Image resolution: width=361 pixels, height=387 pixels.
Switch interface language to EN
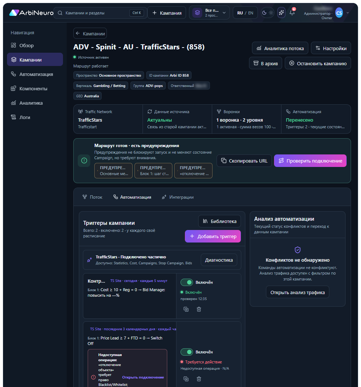[251, 13]
